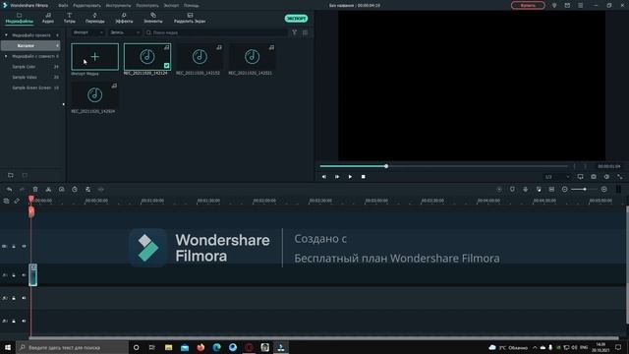Lock the second audio track

coord(14,298)
